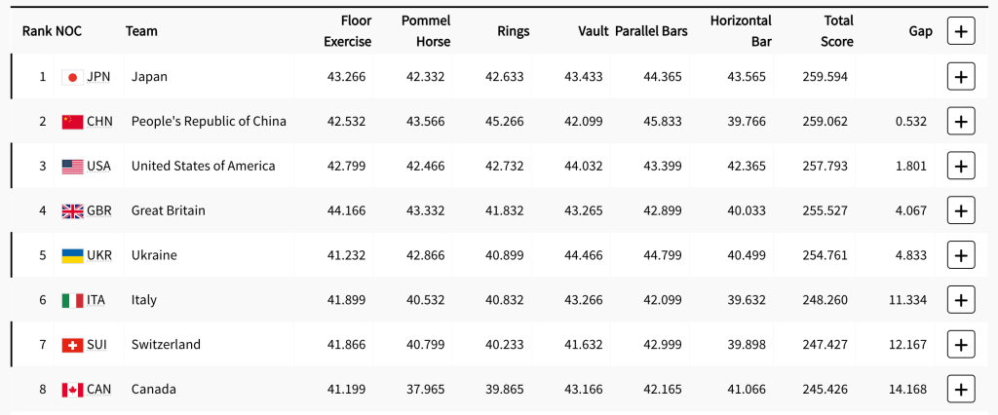Image resolution: width=998 pixels, height=415 pixels.
Task: Click the Great Britain flag icon
Action: (72, 211)
